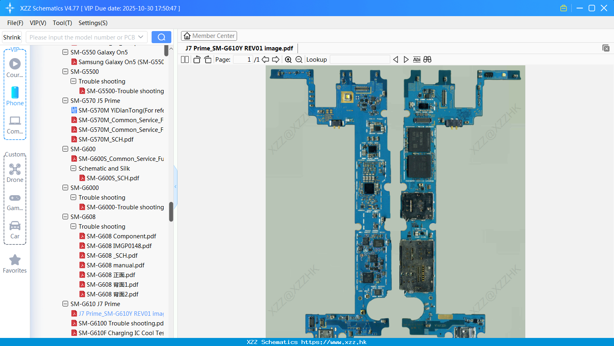Click the blue search button
Image resolution: width=614 pixels, height=346 pixels.
tap(161, 37)
